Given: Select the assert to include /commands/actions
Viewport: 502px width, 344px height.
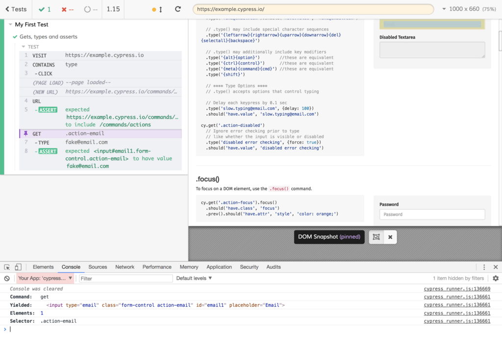Looking at the screenshot, I should [x=100, y=117].
